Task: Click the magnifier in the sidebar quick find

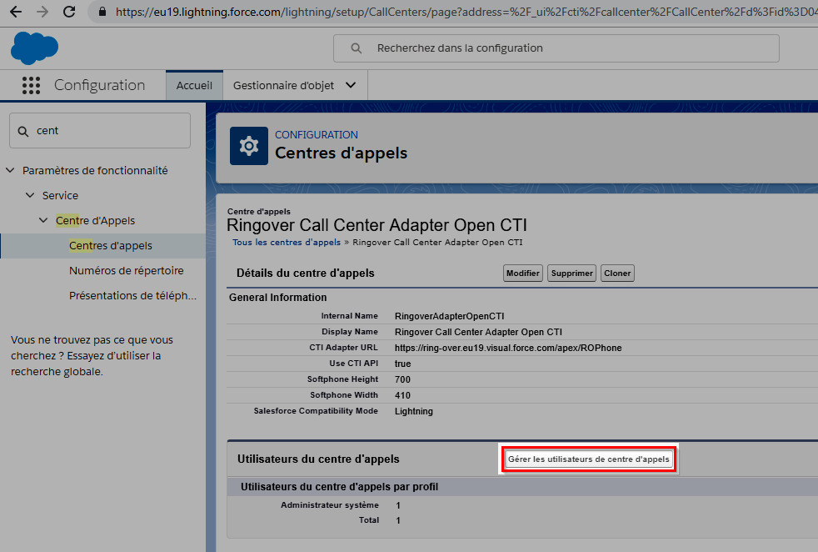Action: click(23, 131)
